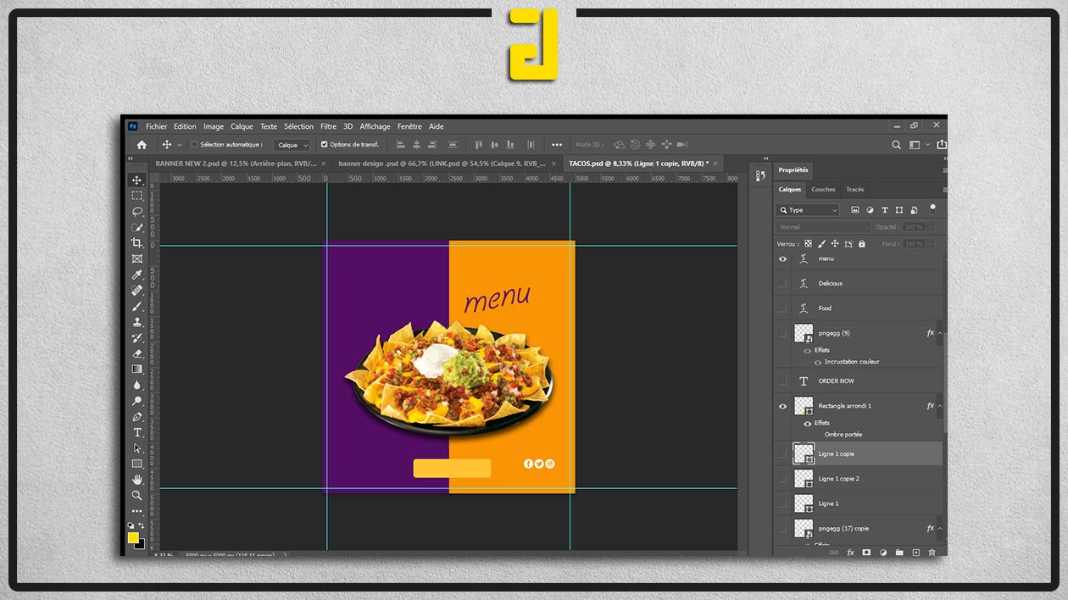The image size is (1068, 600).
Task: Hide the menu text layer
Action: click(x=782, y=259)
